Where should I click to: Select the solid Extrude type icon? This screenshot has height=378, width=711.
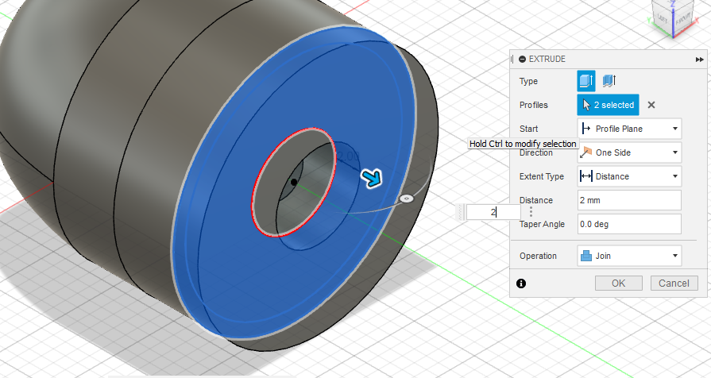585,81
